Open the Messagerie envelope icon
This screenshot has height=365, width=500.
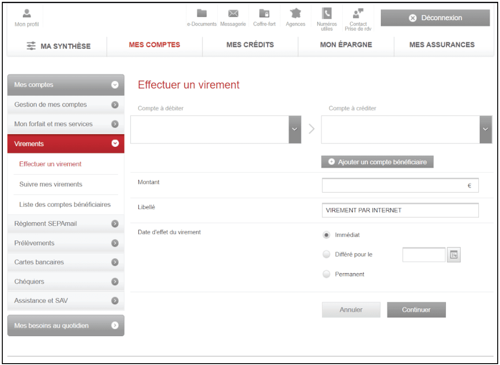233,13
